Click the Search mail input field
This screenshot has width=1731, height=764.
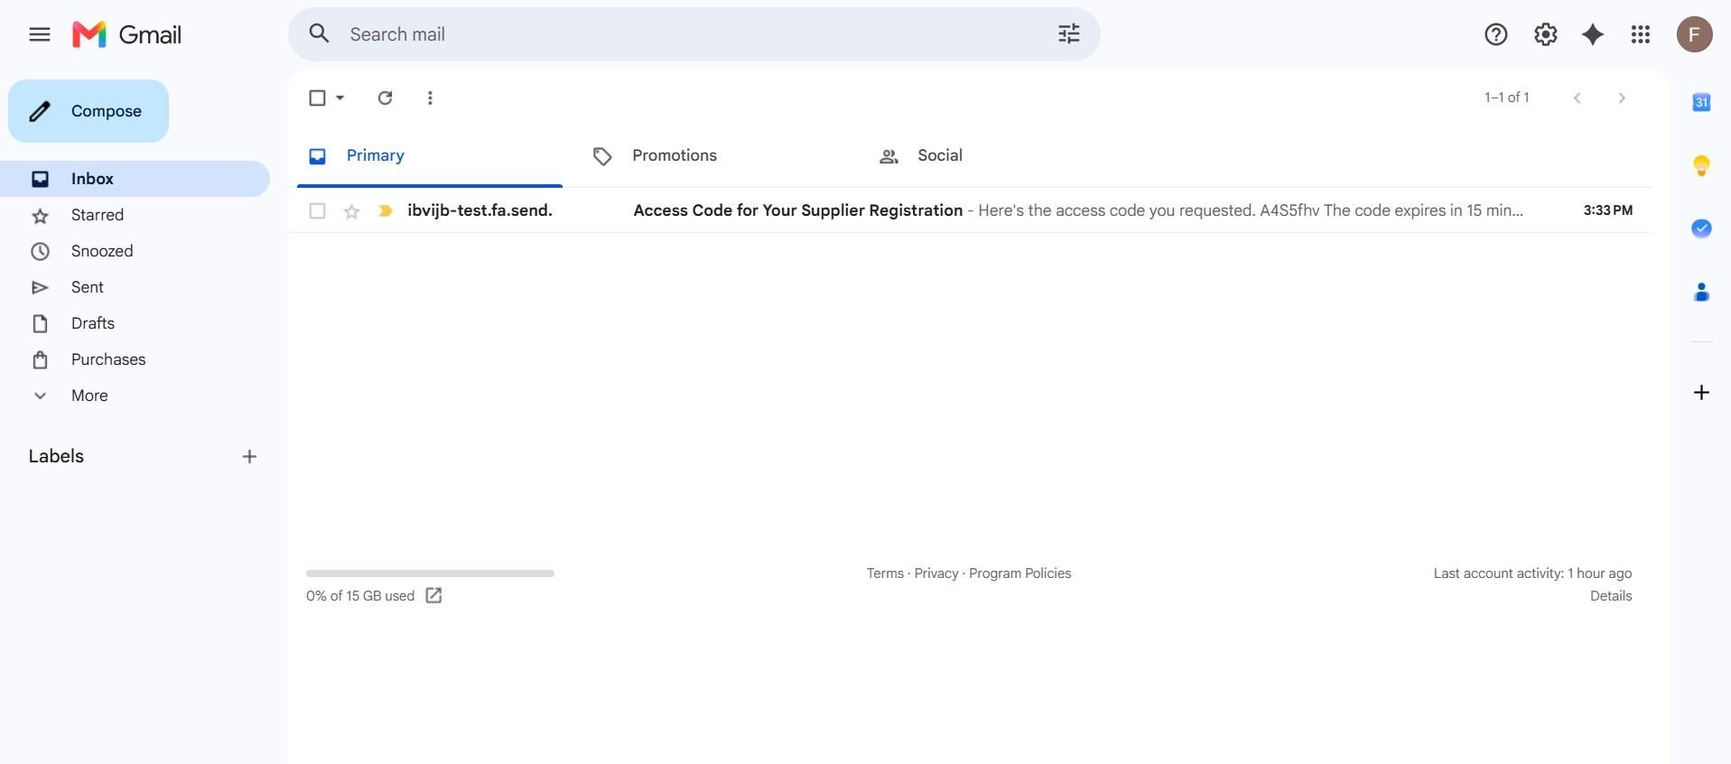[x=693, y=34]
